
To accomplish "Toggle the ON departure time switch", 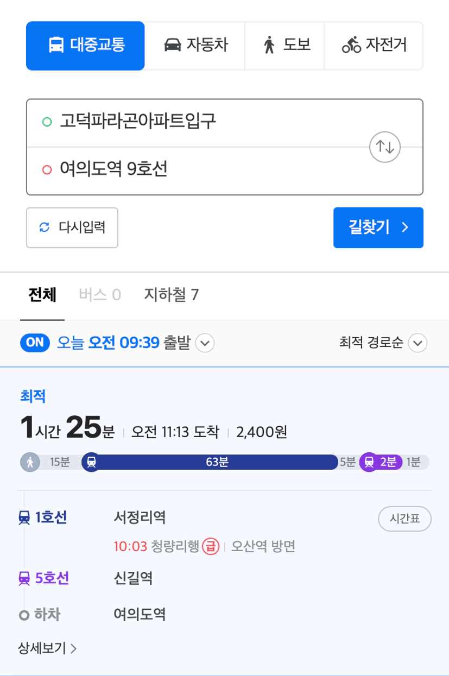I will point(35,343).
